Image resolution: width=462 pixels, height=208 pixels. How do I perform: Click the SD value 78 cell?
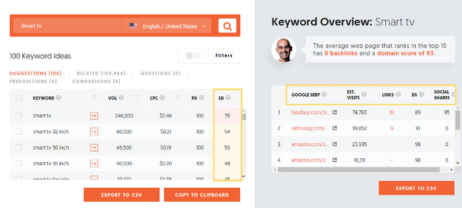coord(227,116)
